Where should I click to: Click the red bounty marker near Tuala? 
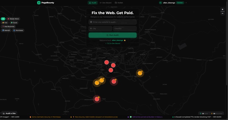[x=97, y=99]
